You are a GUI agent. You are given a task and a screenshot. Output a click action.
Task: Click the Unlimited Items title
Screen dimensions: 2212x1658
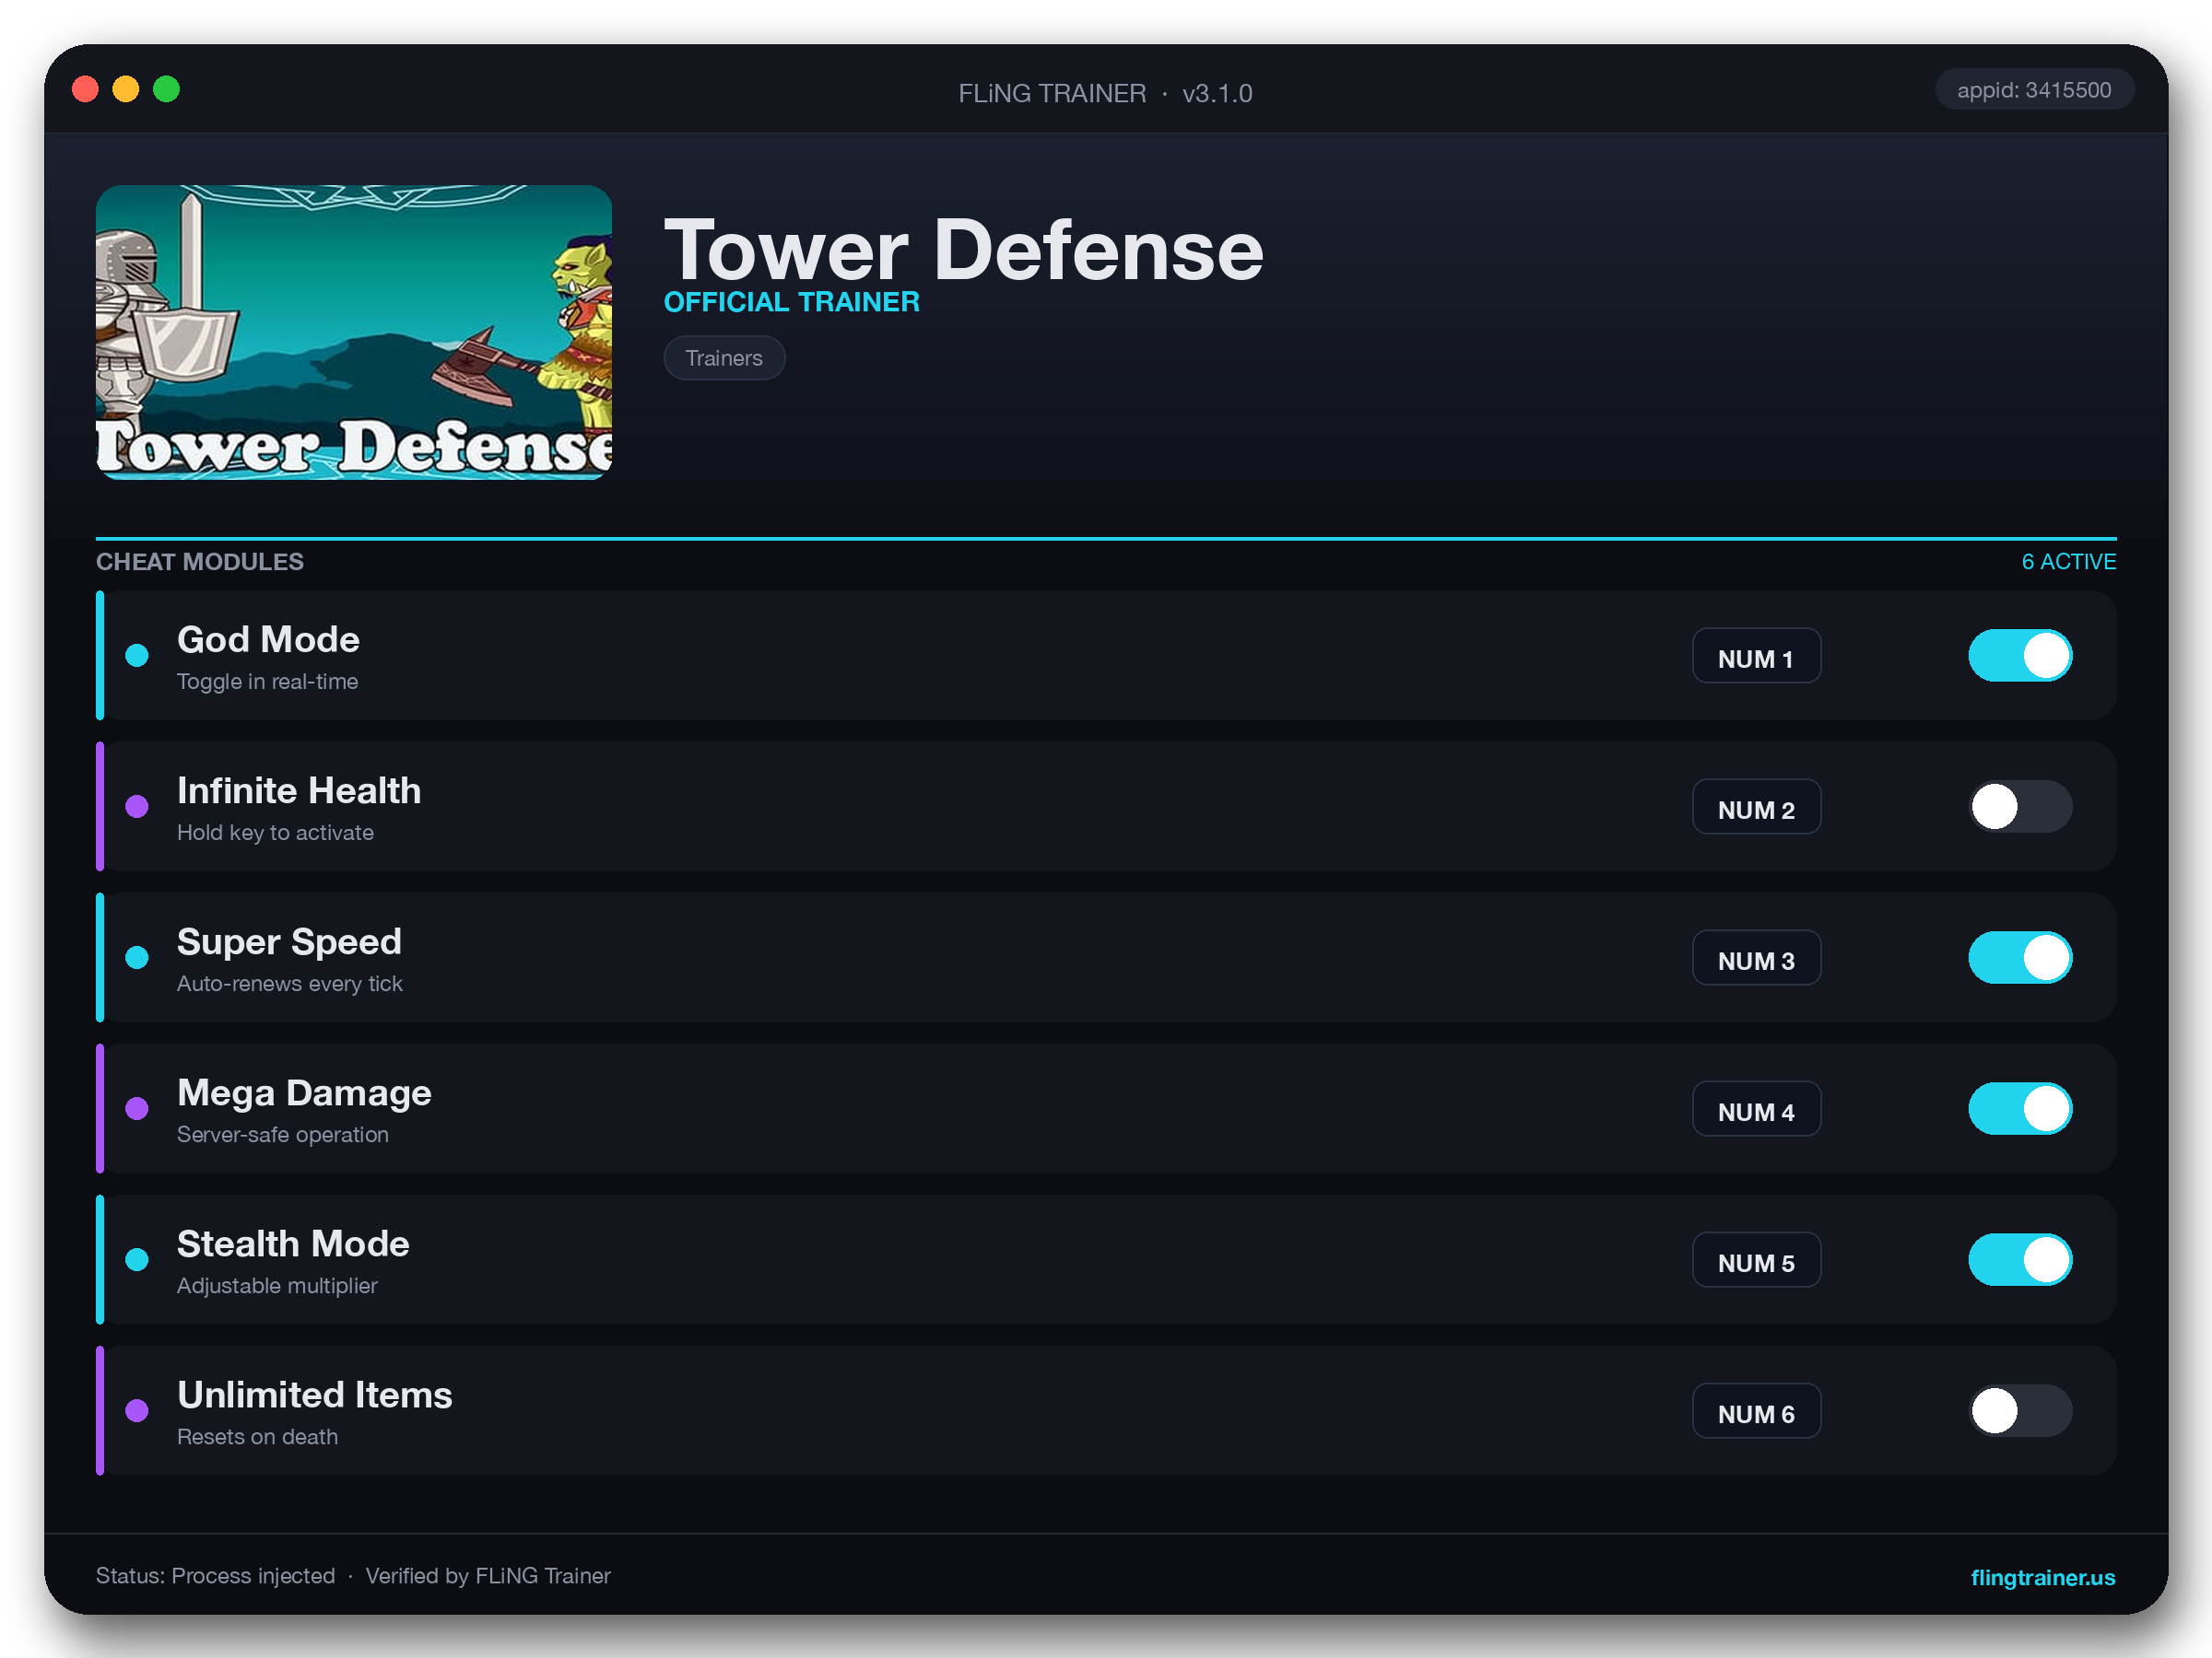(315, 1395)
